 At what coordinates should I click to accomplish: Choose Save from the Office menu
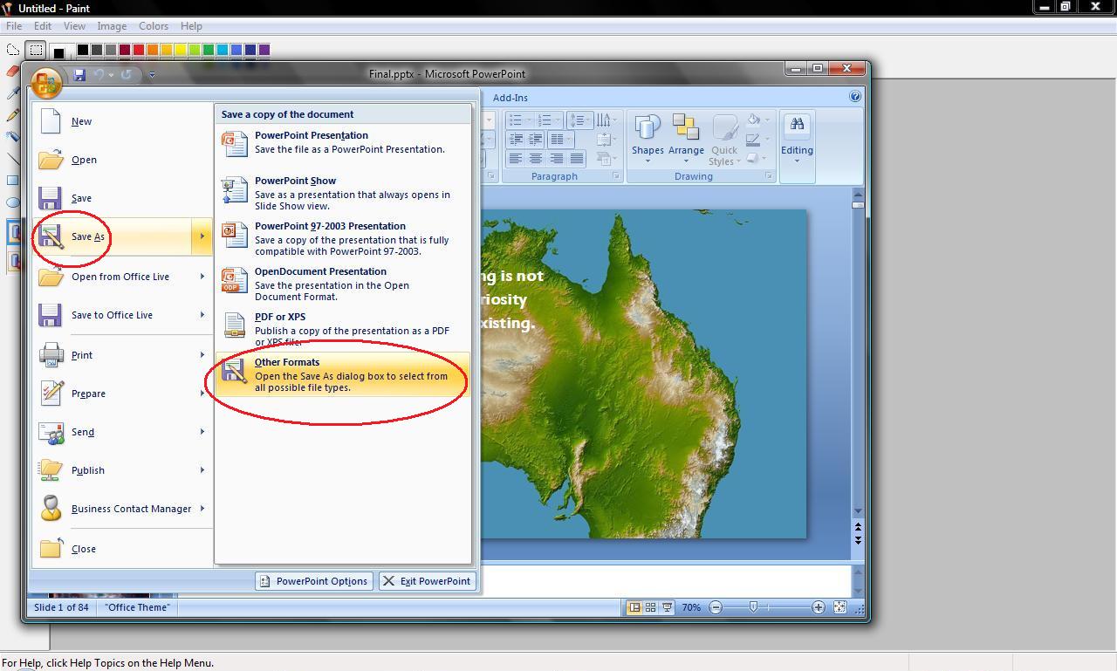click(122, 198)
